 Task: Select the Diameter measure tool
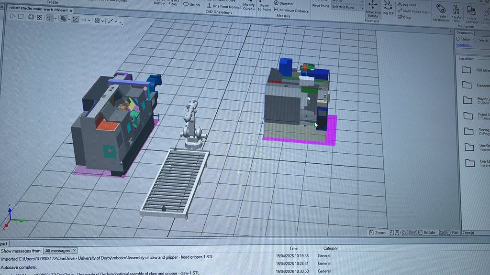284,3
